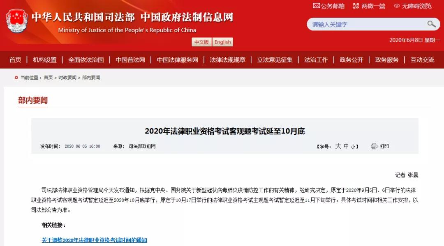The height and width of the screenshot is (246, 444).
Task: Go to 政务公开 in the navigation bar
Action: (351, 60)
